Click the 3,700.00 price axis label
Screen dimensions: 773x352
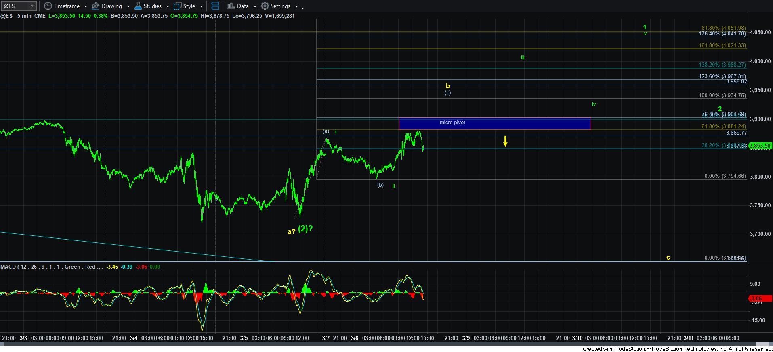coord(760,234)
